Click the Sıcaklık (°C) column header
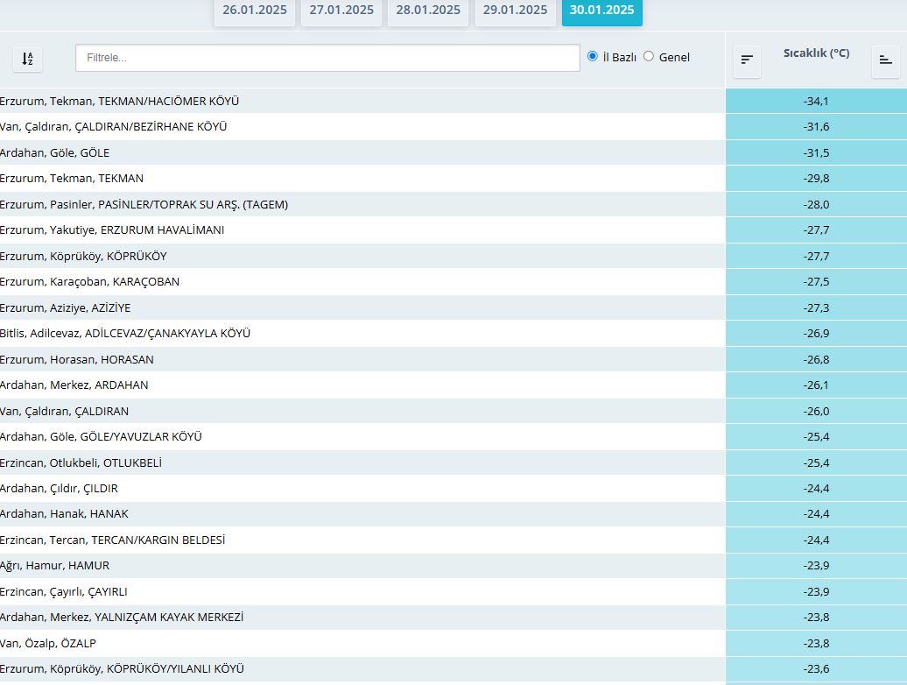 point(816,53)
